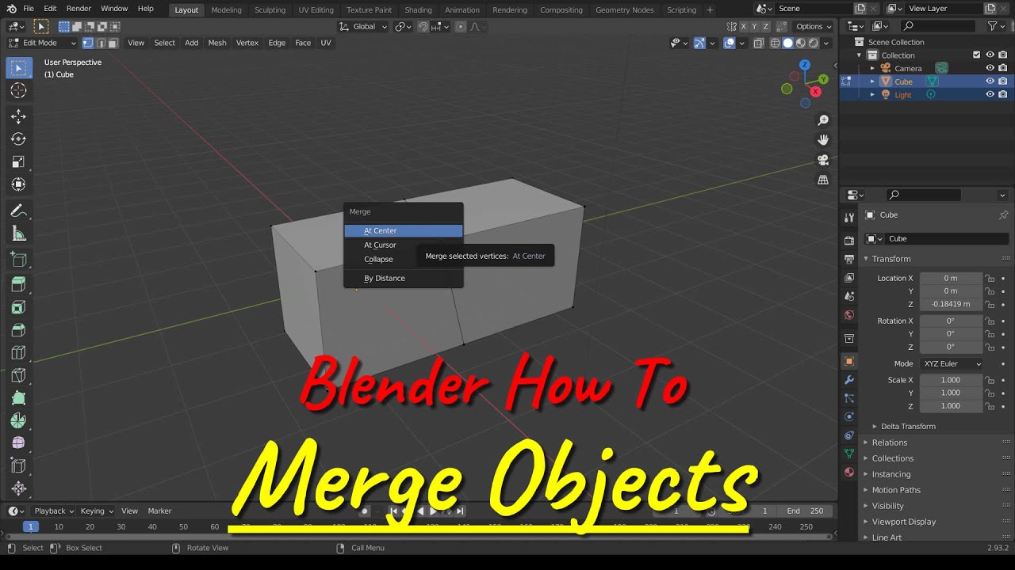Viewport: 1015px width, 570px height.
Task: Choose By Distance in Merge menu
Action: tap(404, 279)
